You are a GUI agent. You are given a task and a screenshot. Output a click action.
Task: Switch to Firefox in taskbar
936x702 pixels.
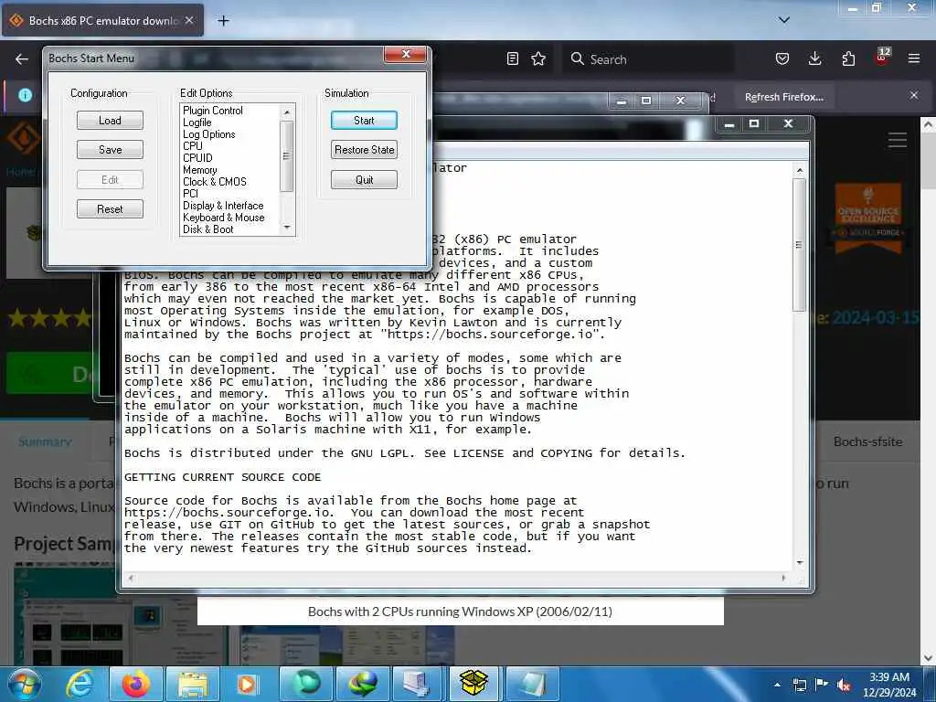tap(135, 684)
